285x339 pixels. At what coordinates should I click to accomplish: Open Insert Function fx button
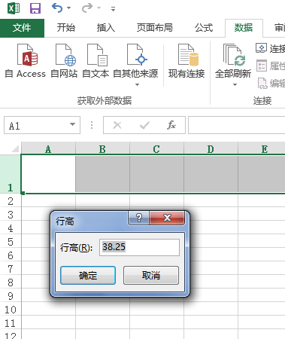[171, 125]
